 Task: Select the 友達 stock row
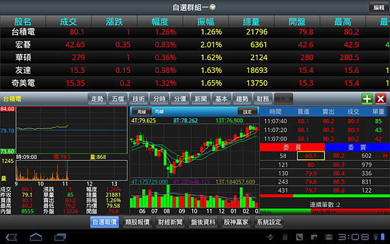tap(195, 70)
